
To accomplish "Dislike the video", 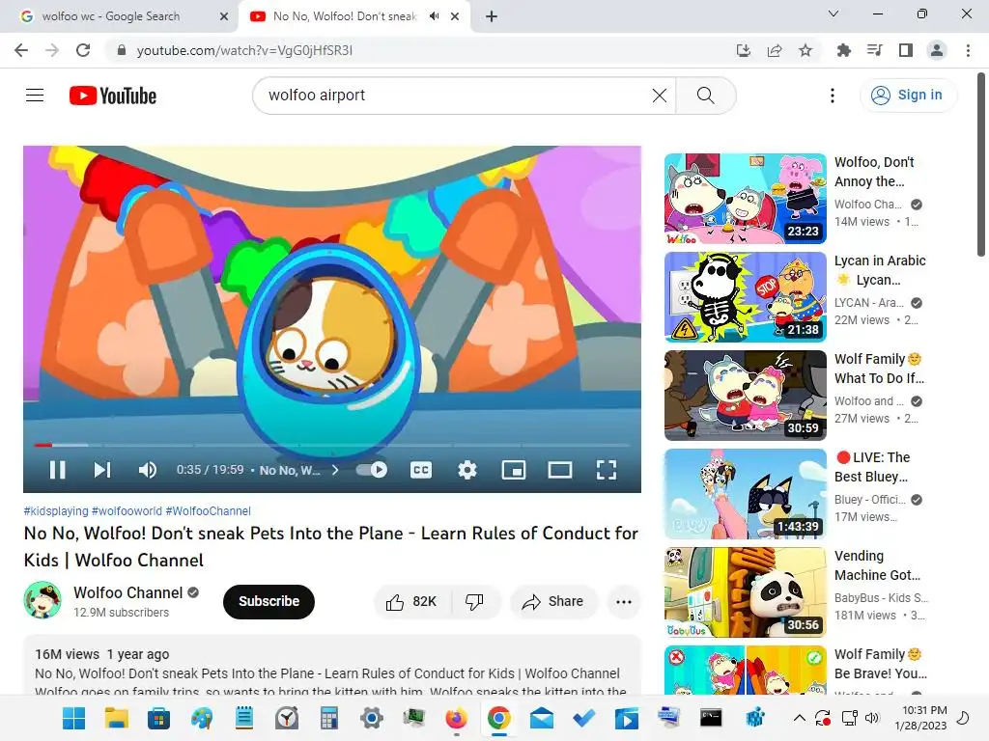I will coord(475,602).
